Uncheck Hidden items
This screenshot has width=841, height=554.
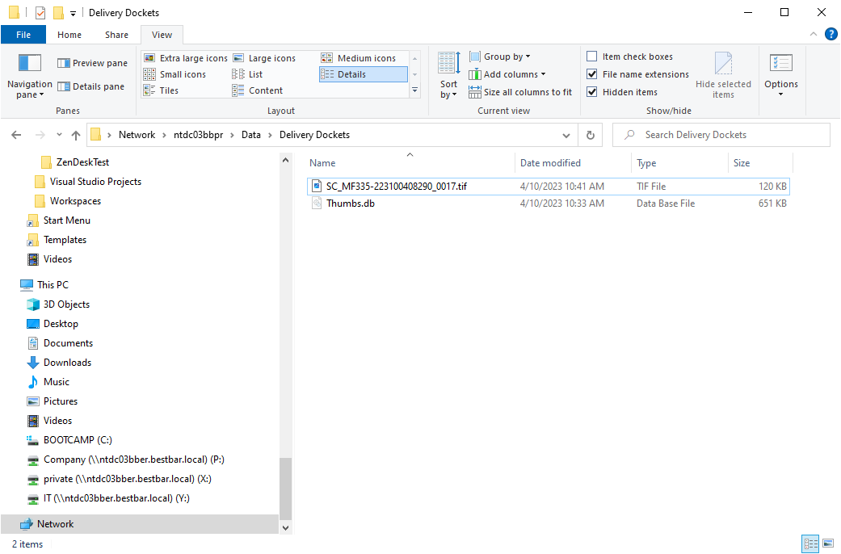click(x=592, y=91)
